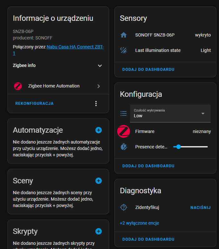
Task: Click the Presence detection timeout slider
Action: [191, 147]
